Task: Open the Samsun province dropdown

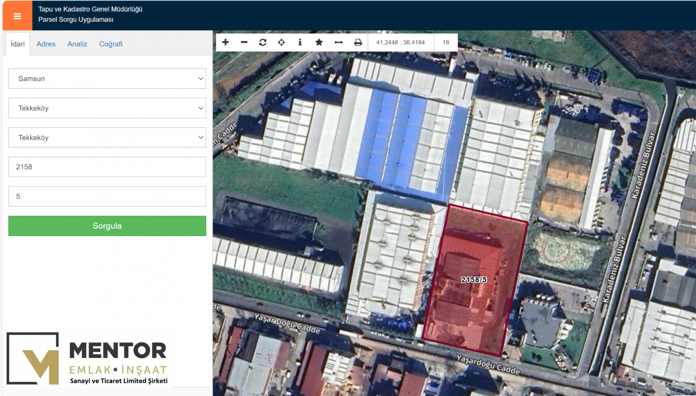Action: pyautogui.click(x=107, y=78)
